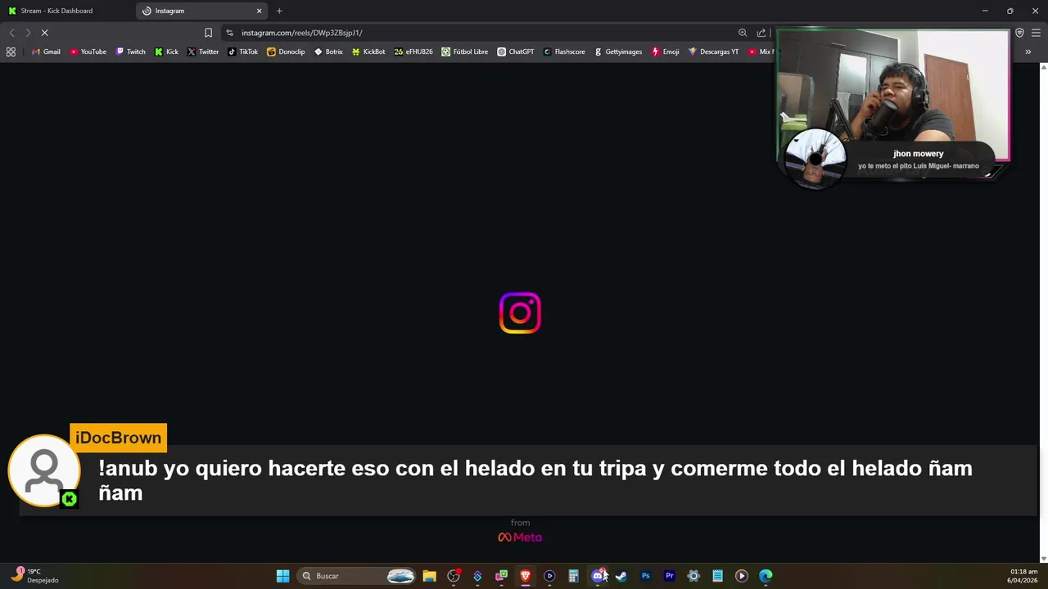Click the Buscar taskbar search box

click(356, 576)
